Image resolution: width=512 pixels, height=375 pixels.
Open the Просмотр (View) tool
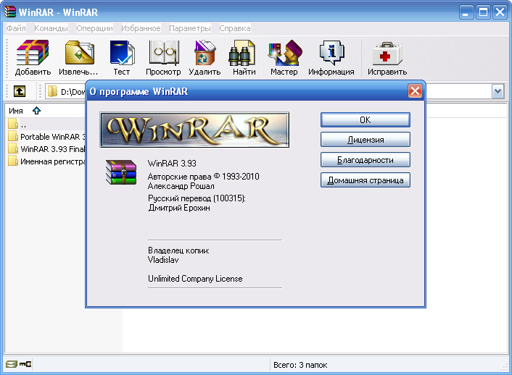(163, 58)
